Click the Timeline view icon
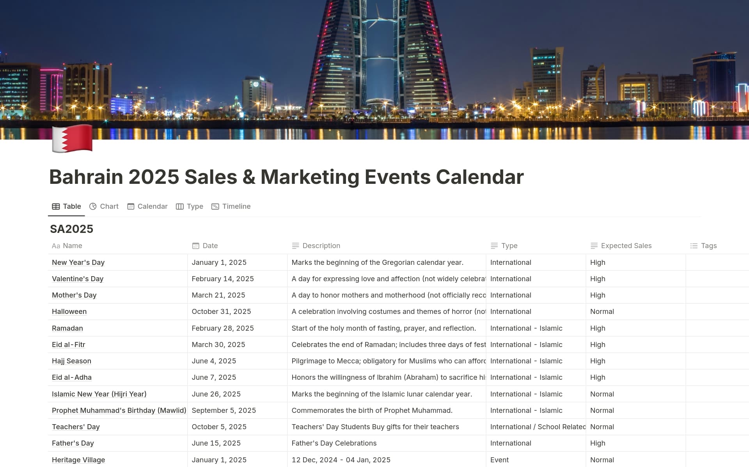 click(x=215, y=206)
